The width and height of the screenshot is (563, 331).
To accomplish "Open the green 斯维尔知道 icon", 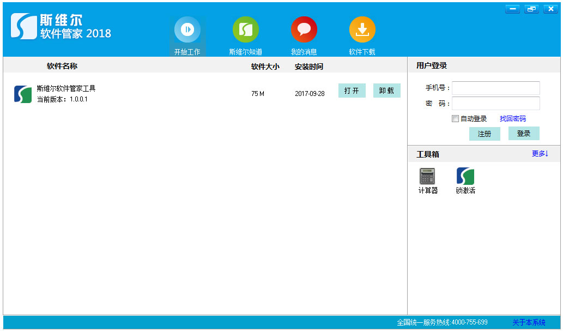I will [246, 29].
